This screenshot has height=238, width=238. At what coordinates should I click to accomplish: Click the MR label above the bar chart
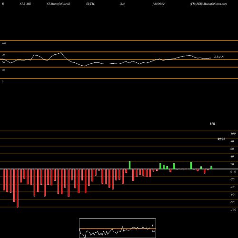212,124
